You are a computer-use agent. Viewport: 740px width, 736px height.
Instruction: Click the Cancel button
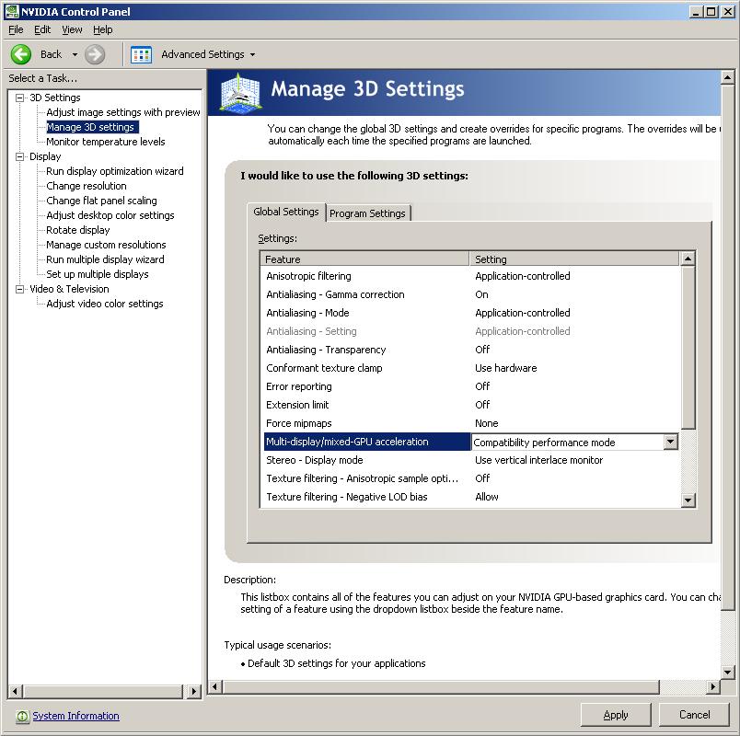(x=694, y=715)
